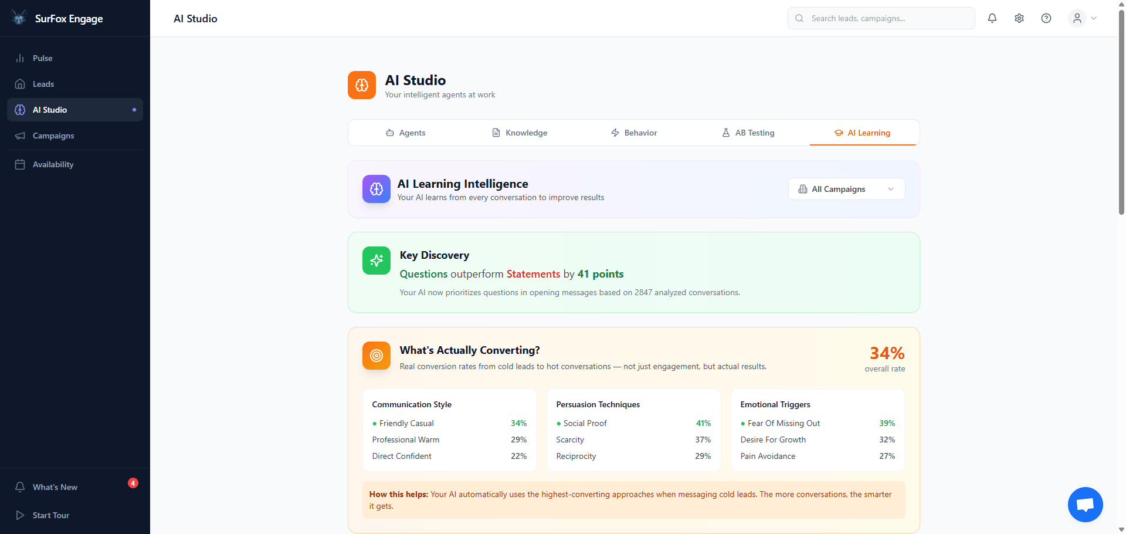The width and height of the screenshot is (1126, 534).
Task: Click the search leads input field
Action: pyautogui.click(x=880, y=18)
